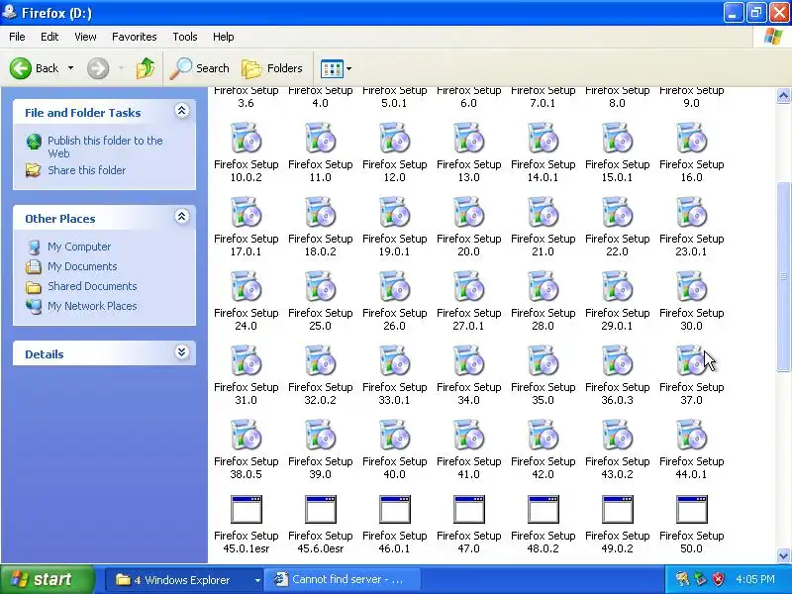Open the Help menu
Viewport: 792px width, 594px height.
[x=224, y=37]
